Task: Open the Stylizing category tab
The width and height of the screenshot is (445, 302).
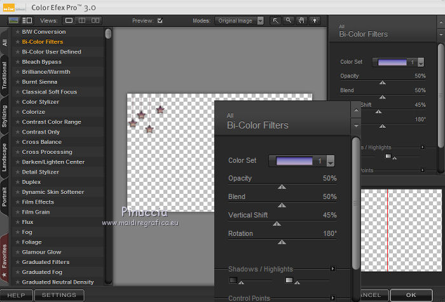Action: 4,116
